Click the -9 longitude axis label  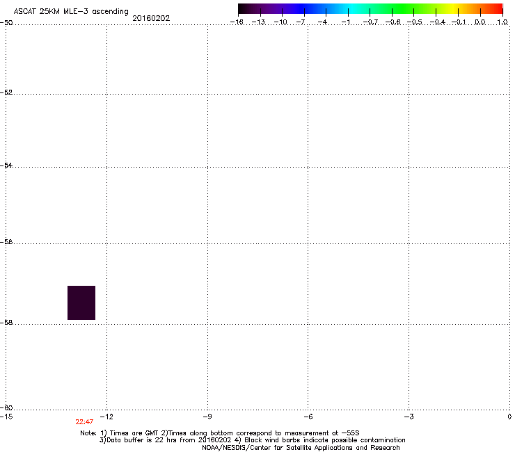point(207,417)
